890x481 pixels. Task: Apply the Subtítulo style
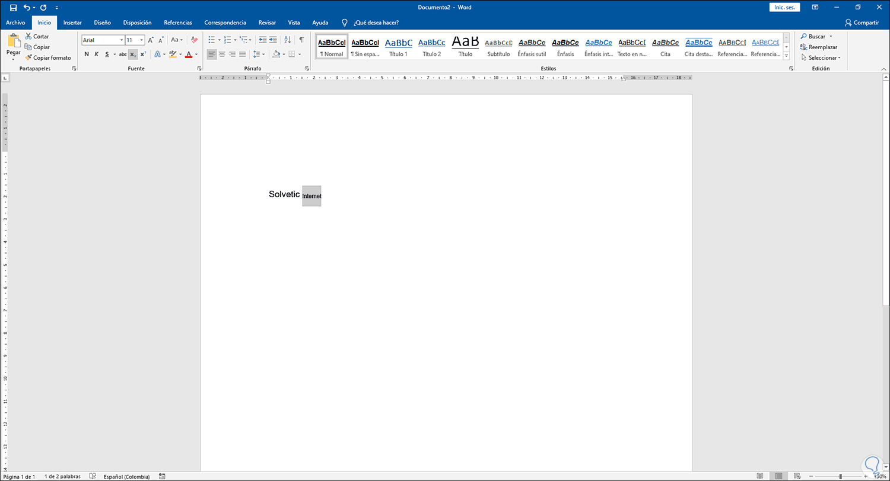[498, 47]
